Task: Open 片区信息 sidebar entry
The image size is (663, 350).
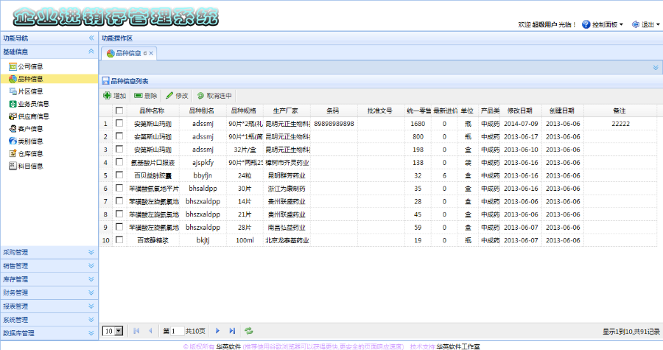Action: click(26, 91)
